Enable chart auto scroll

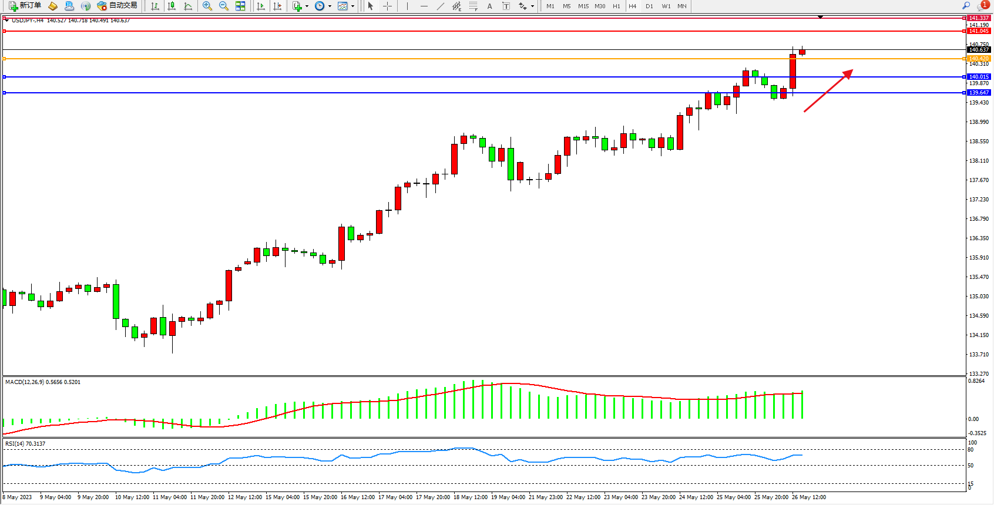[261, 6]
